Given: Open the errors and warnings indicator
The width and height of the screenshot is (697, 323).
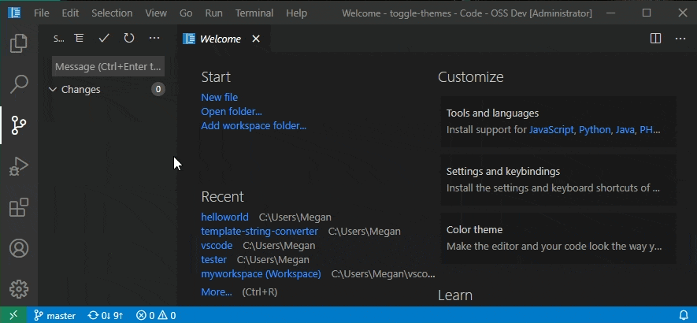Looking at the screenshot, I should point(156,315).
